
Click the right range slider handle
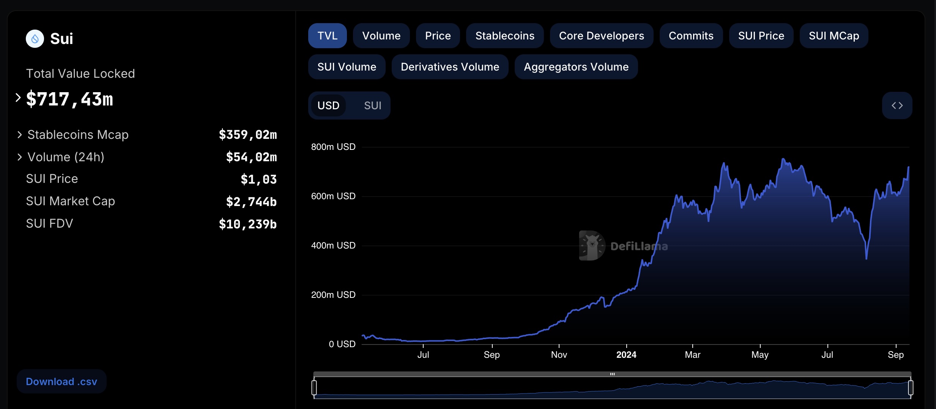[910, 388]
